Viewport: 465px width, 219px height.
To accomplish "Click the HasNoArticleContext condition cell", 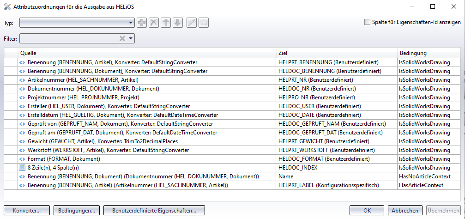I will 429,176.
